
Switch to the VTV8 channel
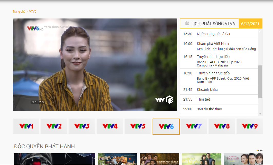[x=222, y=126]
